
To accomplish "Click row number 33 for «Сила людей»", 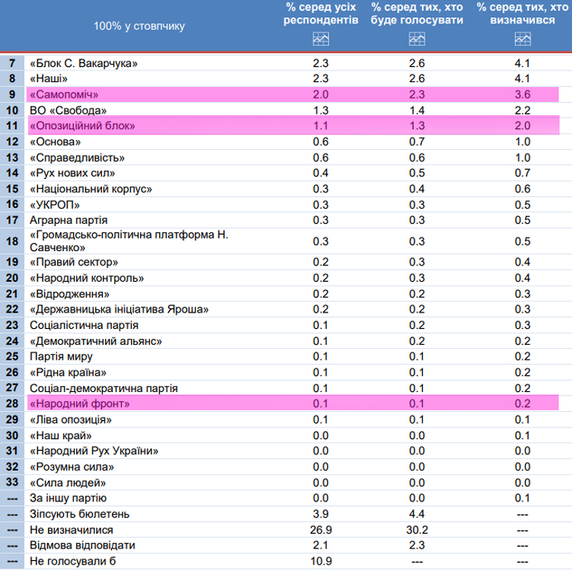I will click(x=12, y=482).
